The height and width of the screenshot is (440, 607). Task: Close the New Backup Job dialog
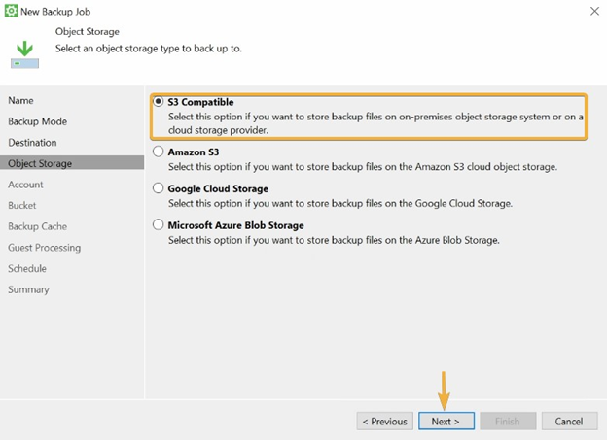594,11
